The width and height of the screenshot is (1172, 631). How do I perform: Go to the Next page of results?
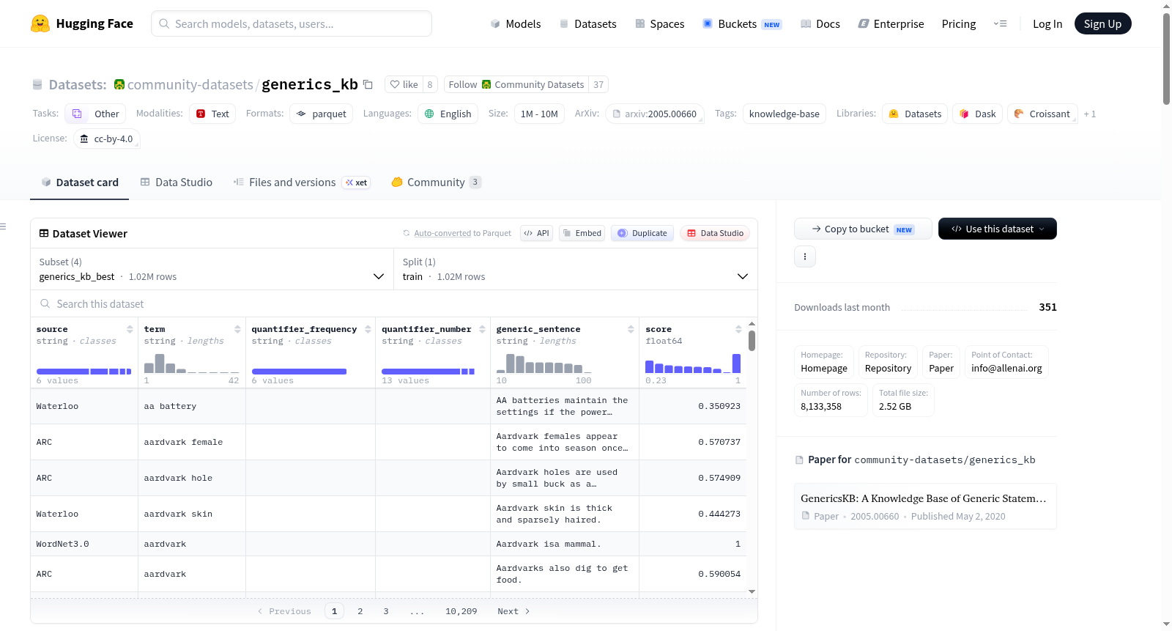(513, 611)
